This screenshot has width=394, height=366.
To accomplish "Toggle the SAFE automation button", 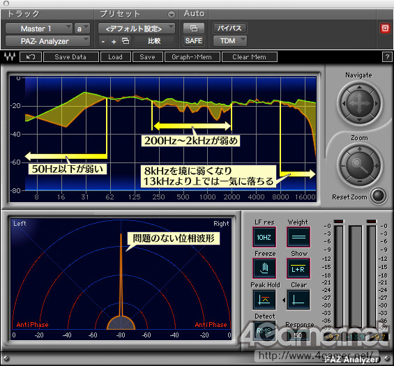I will pos(194,40).
